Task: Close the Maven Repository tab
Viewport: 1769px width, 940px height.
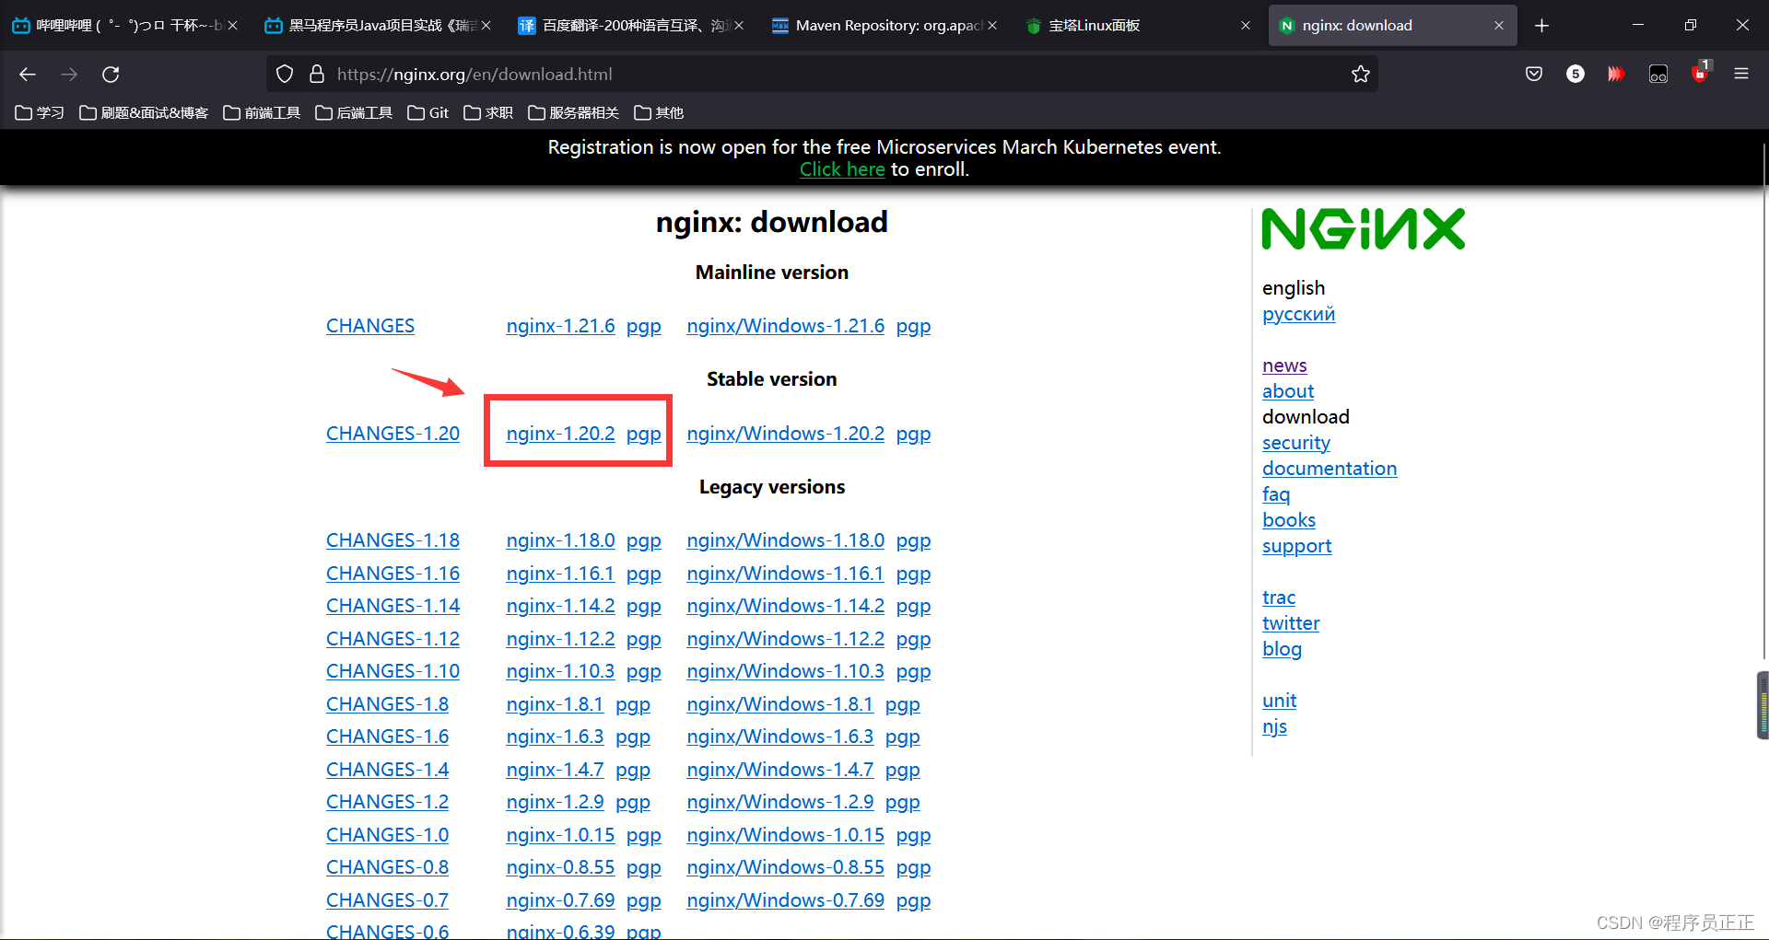Action: (x=992, y=26)
